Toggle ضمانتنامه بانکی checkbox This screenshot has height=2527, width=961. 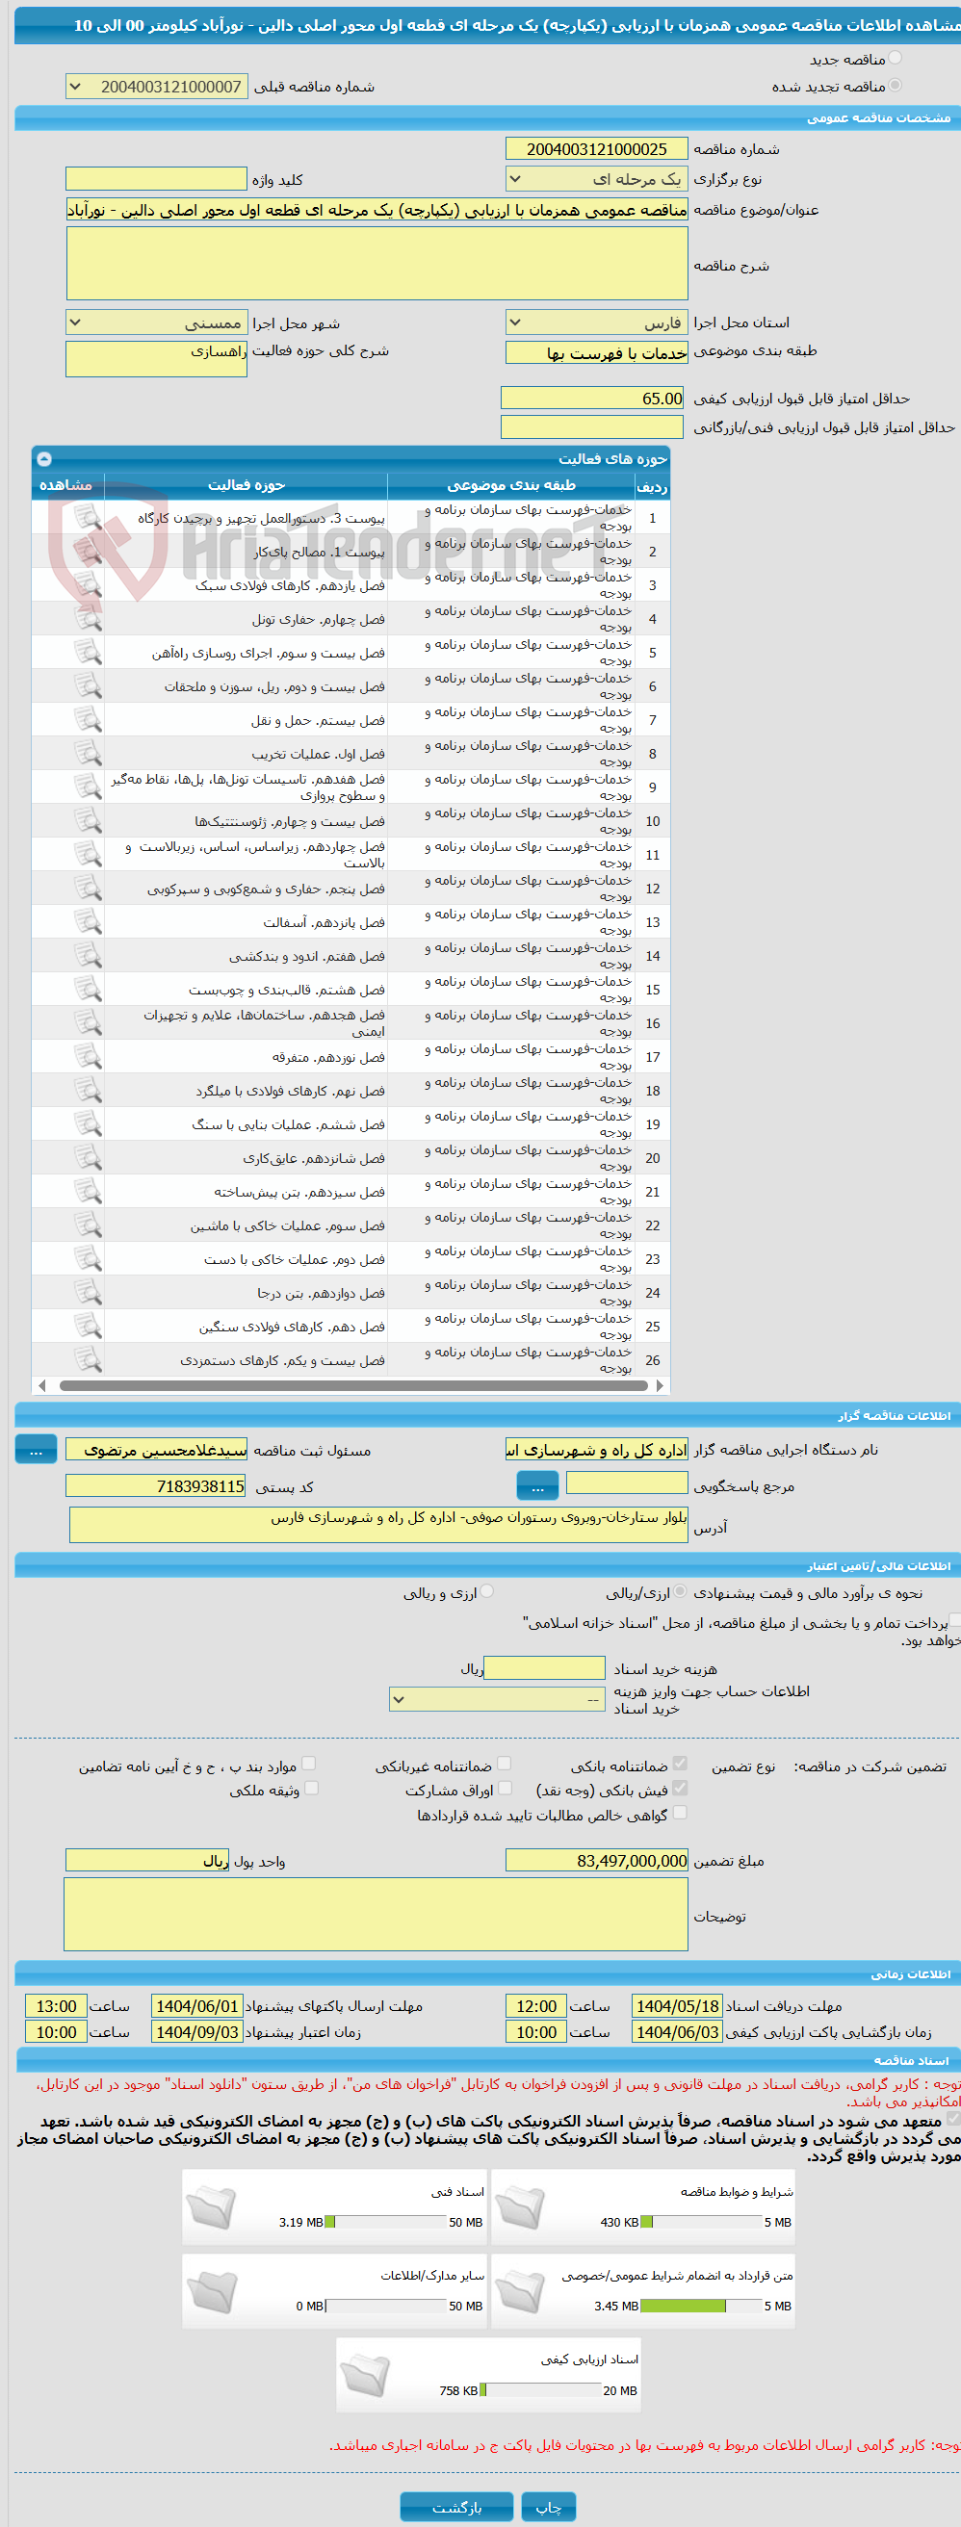(679, 1763)
